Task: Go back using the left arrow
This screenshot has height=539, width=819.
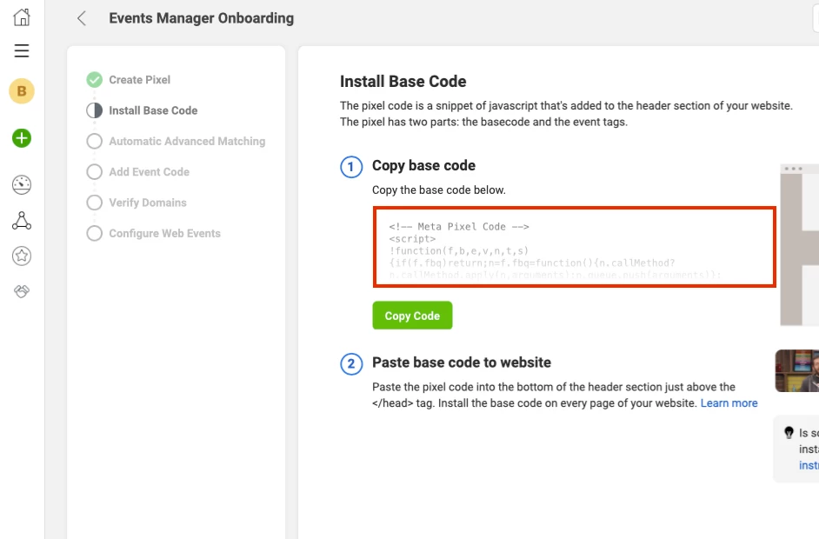Action: (82, 18)
